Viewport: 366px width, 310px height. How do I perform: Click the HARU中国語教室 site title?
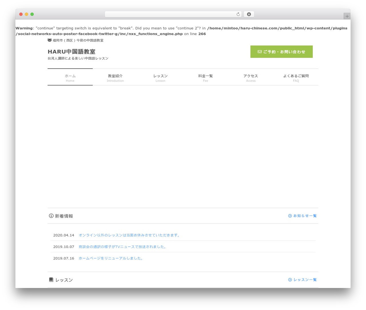point(71,52)
